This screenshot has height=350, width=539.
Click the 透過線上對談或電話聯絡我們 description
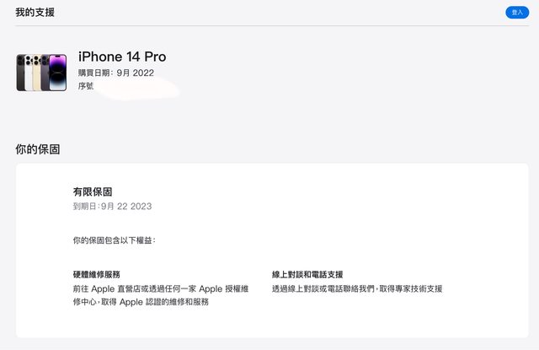(x=356, y=288)
